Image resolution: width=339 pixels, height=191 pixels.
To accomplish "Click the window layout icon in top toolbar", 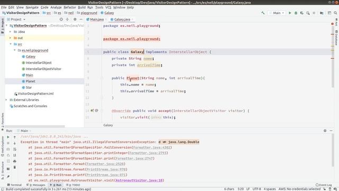I will point(329,13).
